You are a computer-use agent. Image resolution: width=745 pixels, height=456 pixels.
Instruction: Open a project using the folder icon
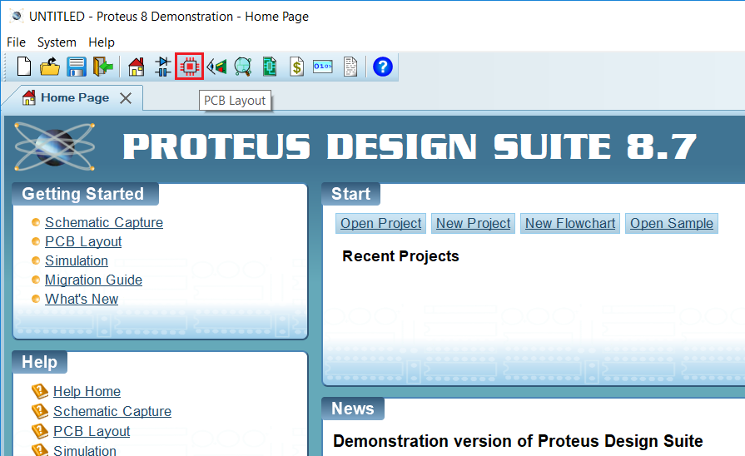pos(50,67)
